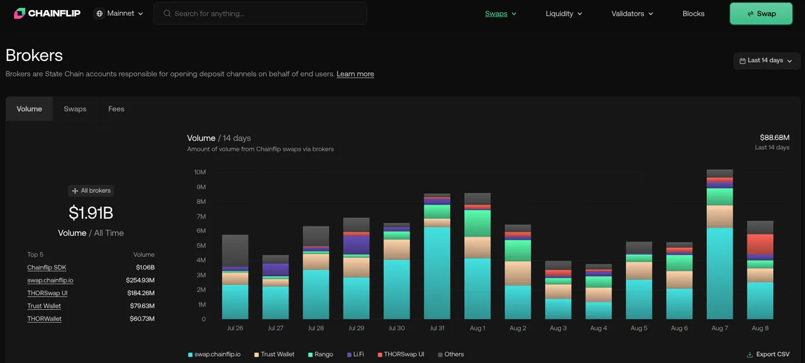Open the THORWallet broker link
Image resolution: width=805 pixels, height=363 pixels.
(45, 319)
